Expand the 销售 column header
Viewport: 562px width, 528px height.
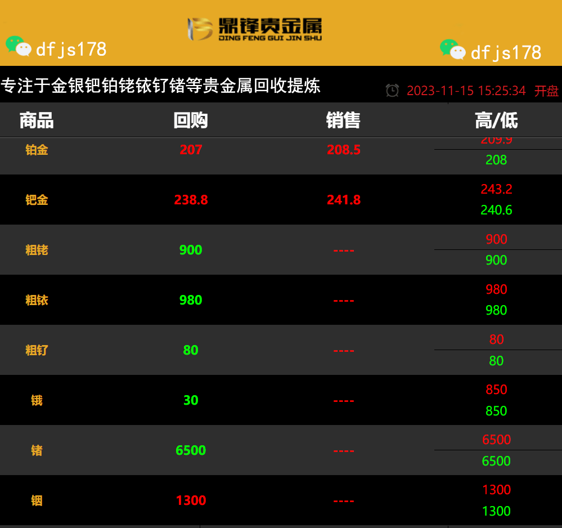coord(343,120)
